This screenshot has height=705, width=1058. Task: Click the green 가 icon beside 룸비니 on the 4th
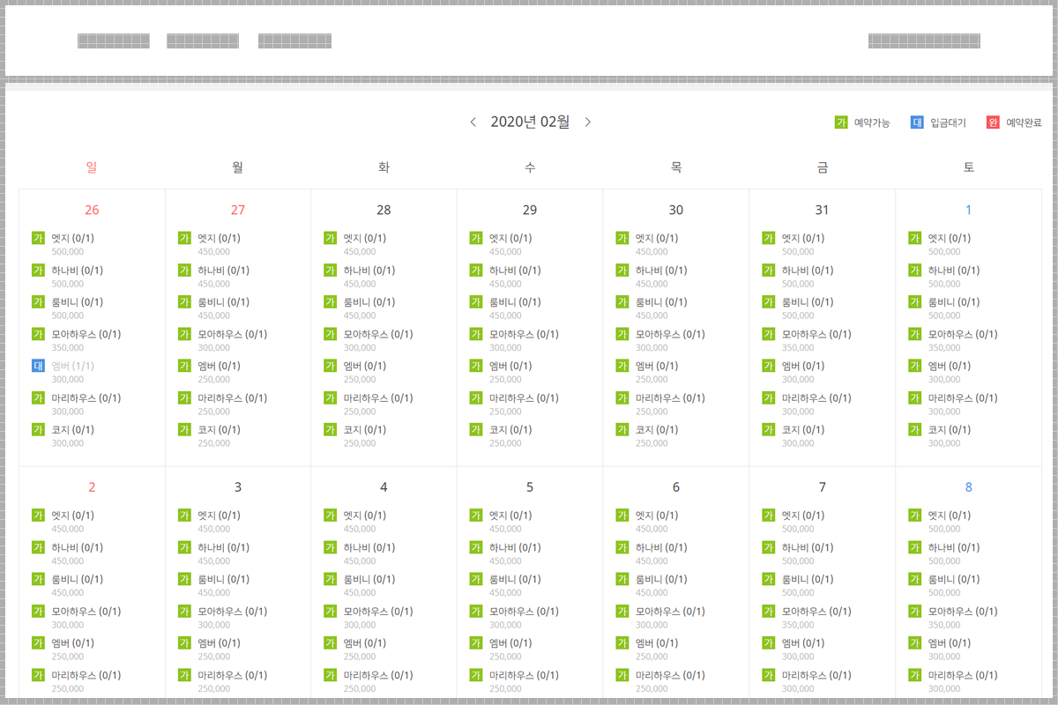[x=330, y=579]
